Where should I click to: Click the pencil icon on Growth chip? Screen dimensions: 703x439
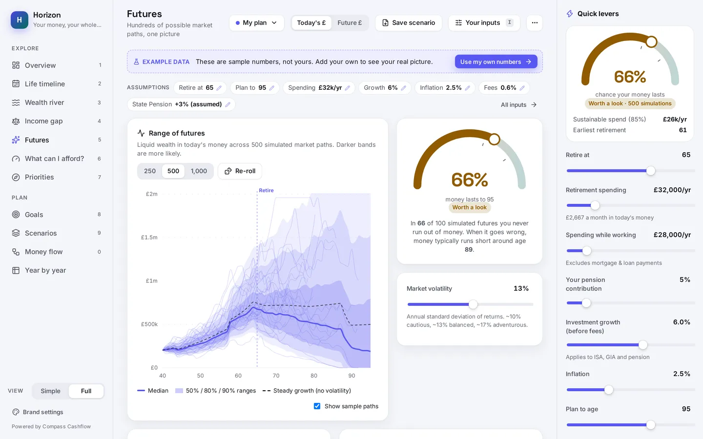click(404, 88)
